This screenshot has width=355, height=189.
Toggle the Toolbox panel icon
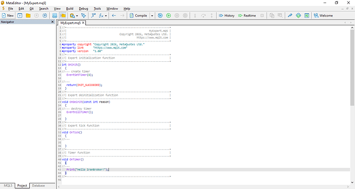pos(55,15)
